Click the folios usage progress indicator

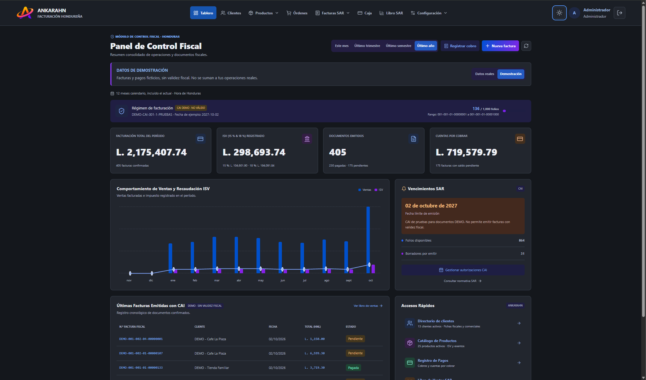pos(504,111)
